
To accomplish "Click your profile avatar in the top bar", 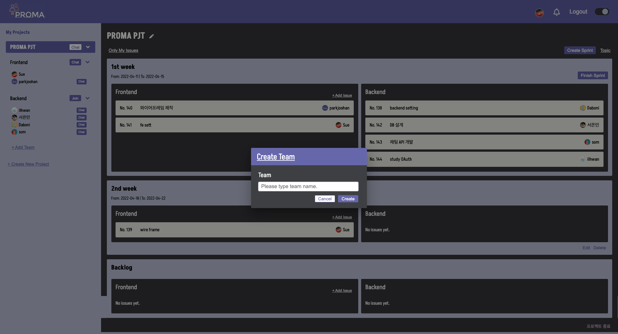I will pyautogui.click(x=539, y=13).
